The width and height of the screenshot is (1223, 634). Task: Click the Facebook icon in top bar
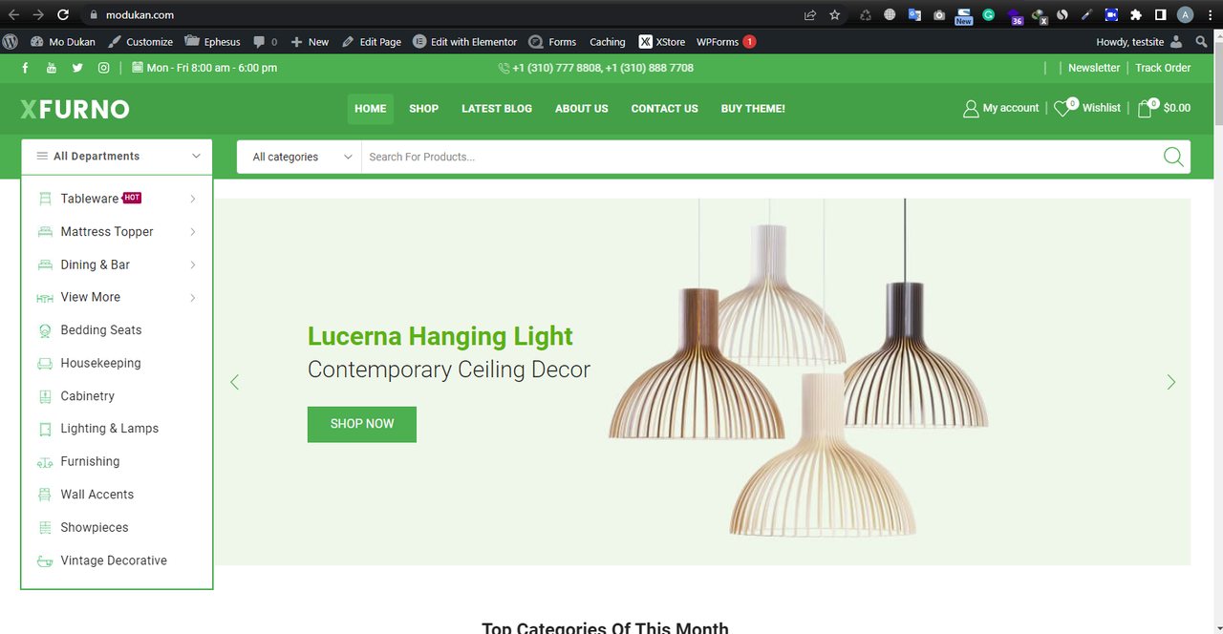(x=26, y=68)
